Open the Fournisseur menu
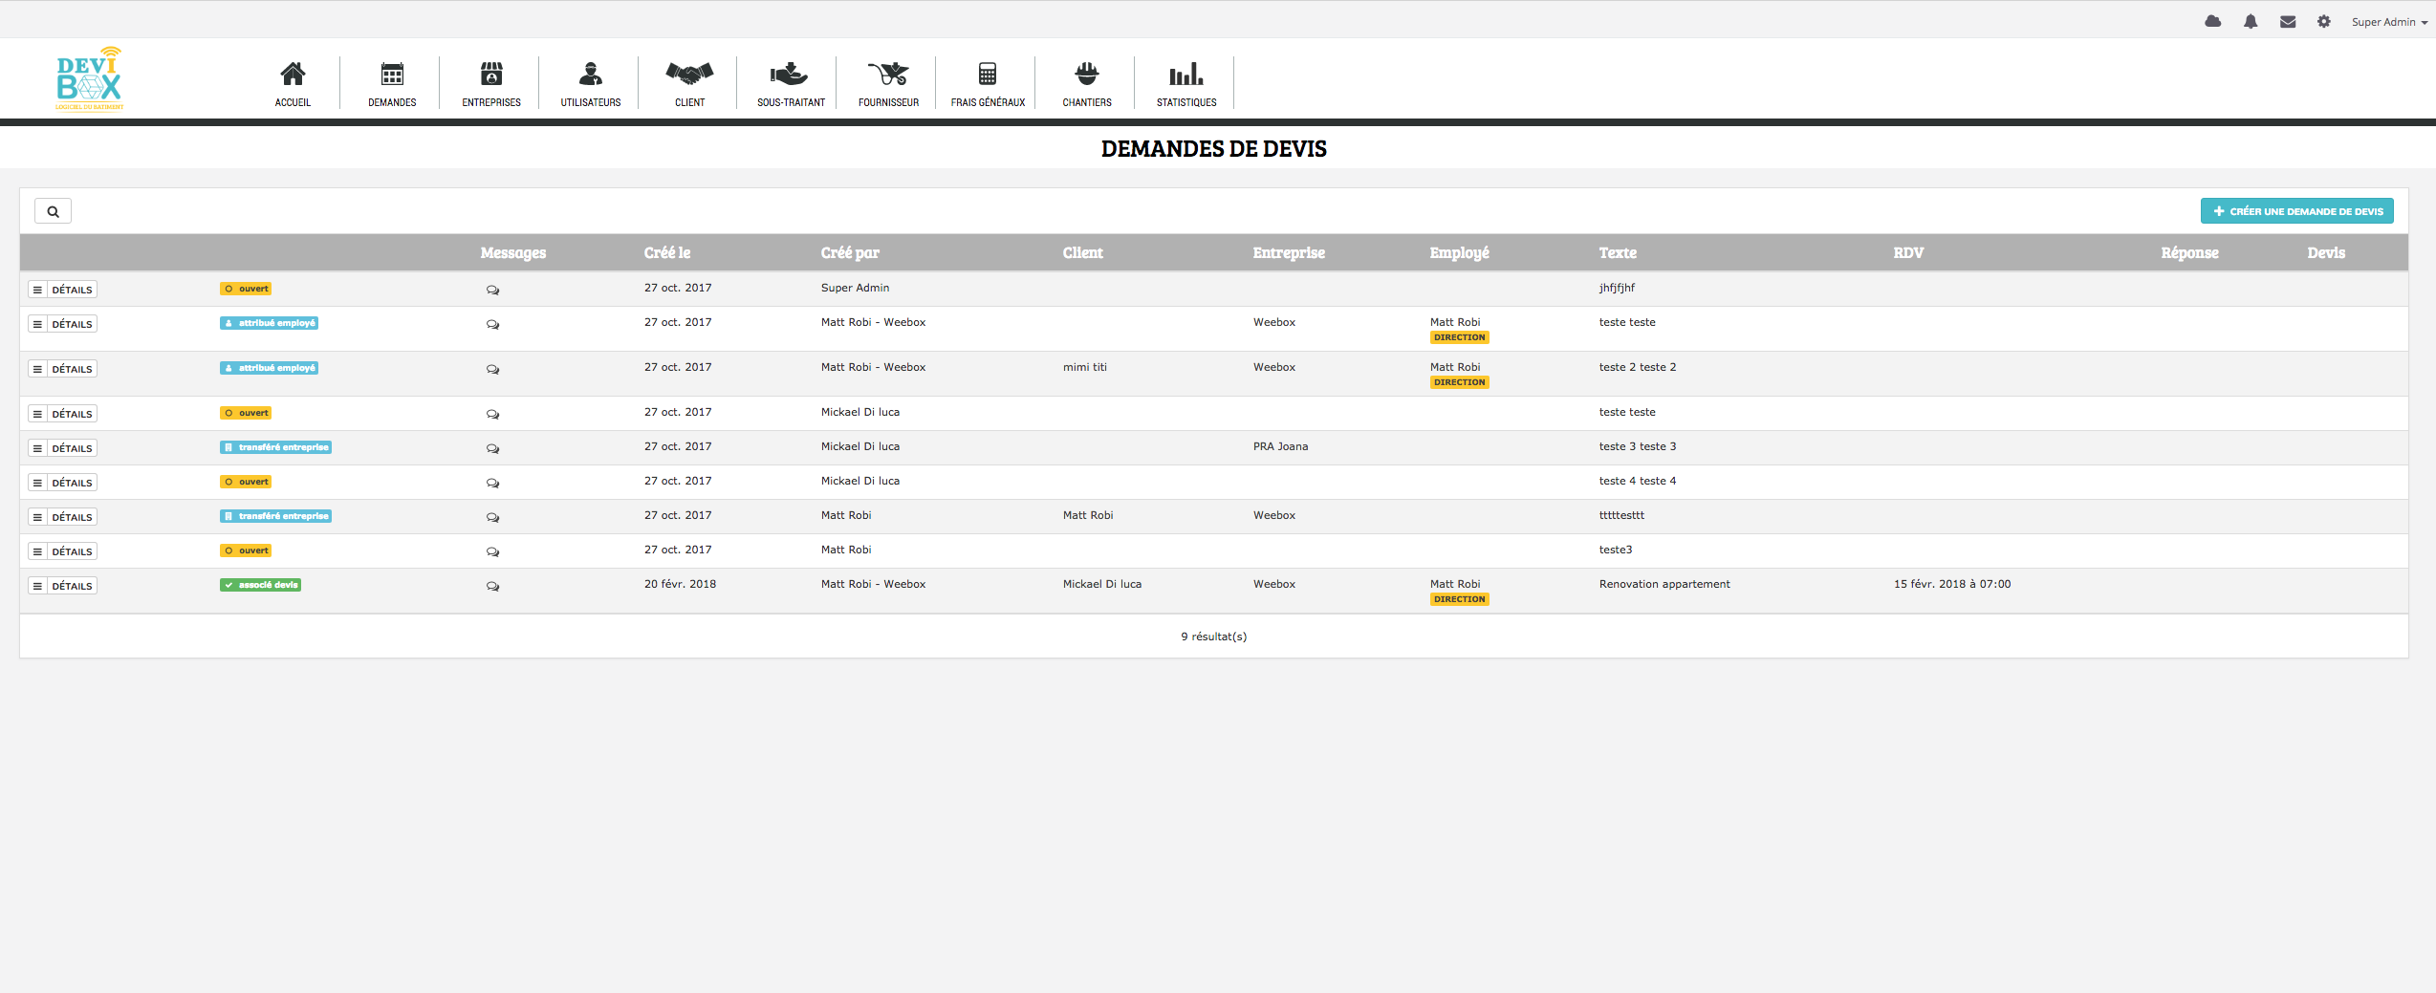Image resolution: width=2436 pixels, height=993 pixels. 888,84
